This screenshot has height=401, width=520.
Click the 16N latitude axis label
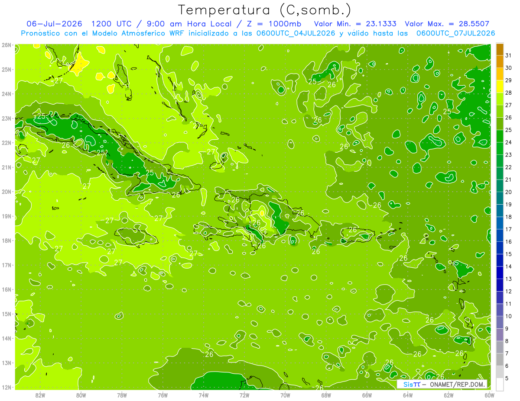coord(6,289)
